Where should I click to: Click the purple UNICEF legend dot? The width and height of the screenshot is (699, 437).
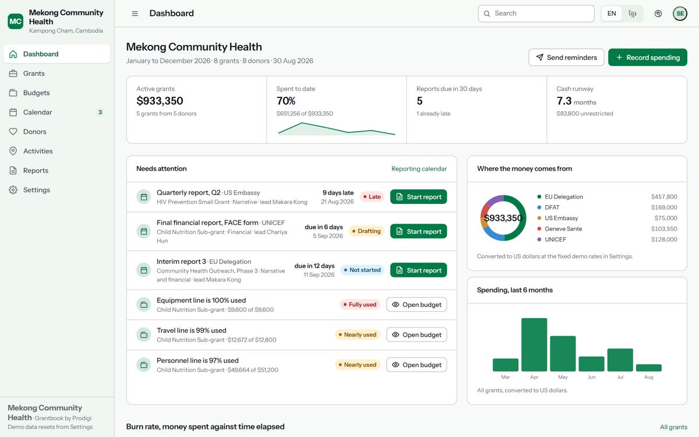point(539,239)
